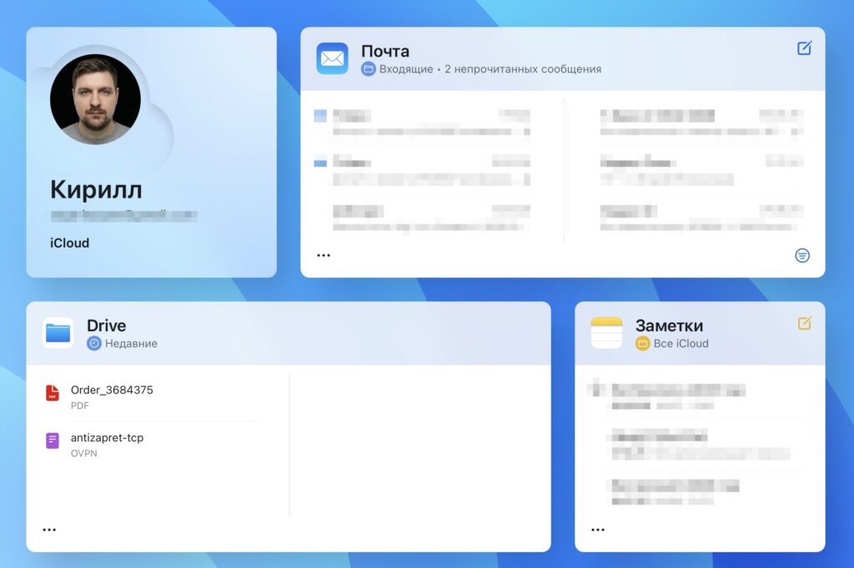Compose new mail with pencil icon
This screenshot has width=854, height=568.
pos(805,48)
